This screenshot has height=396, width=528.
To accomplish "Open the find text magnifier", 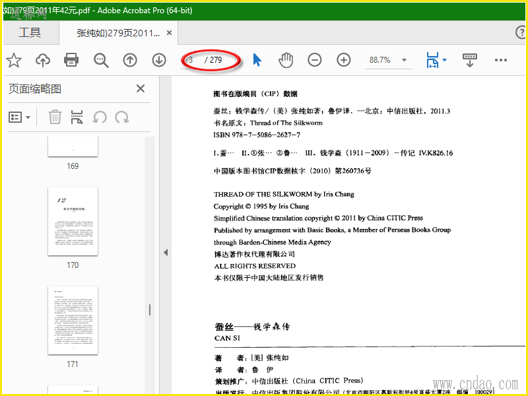I will pos(101,60).
